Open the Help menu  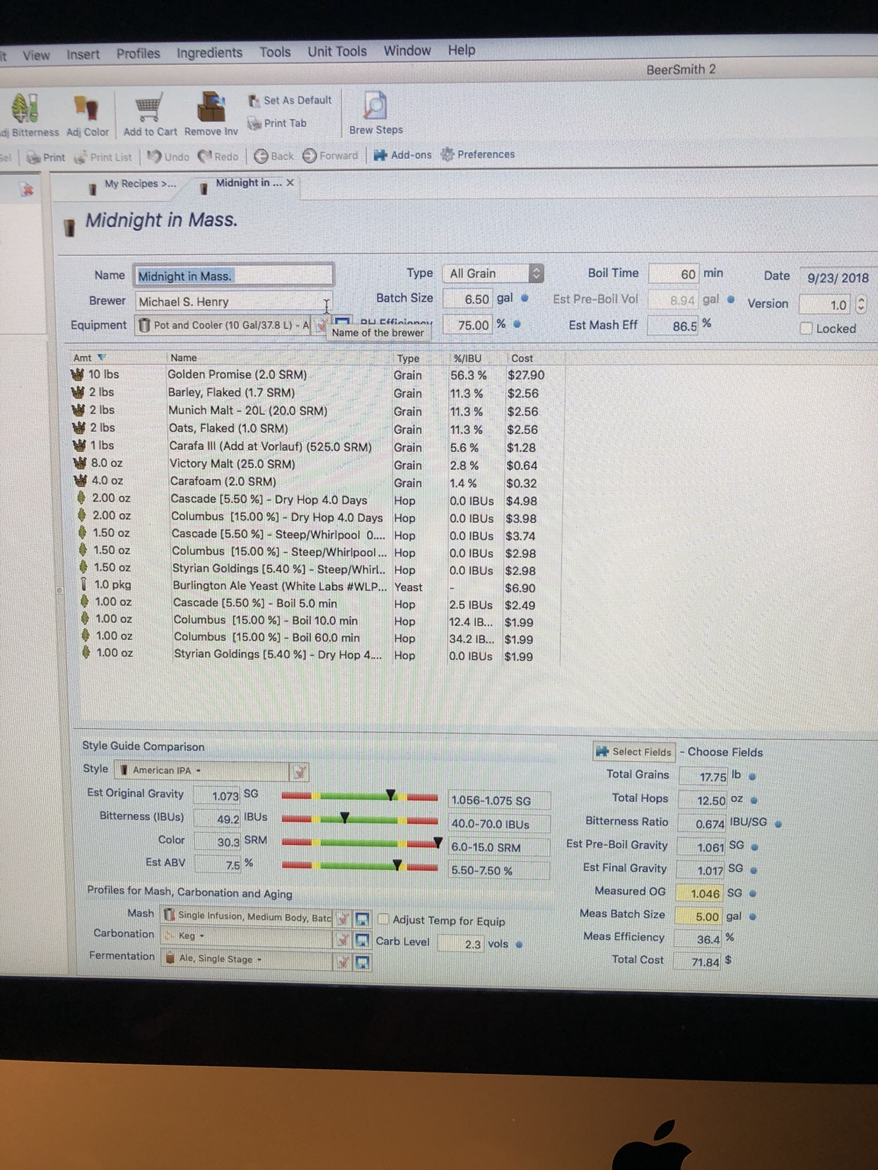tap(462, 50)
